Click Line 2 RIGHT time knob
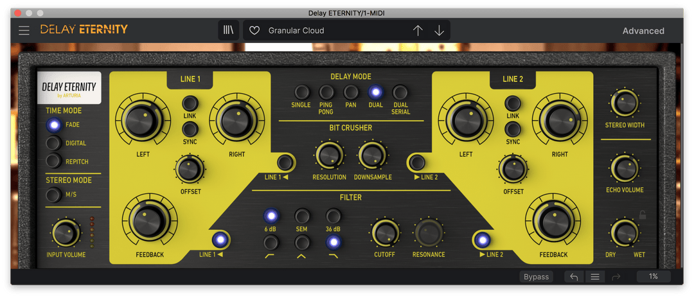Viewport: 694px width, 298px height. 560,121
